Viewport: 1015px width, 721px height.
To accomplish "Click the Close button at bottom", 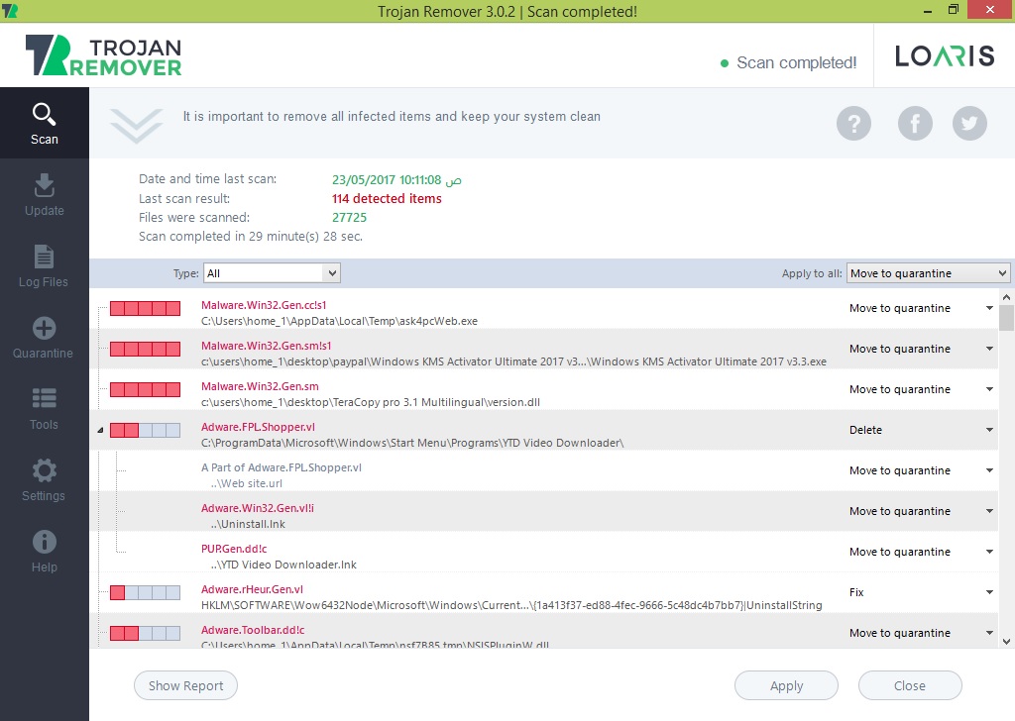I will click(x=909, y=685).
